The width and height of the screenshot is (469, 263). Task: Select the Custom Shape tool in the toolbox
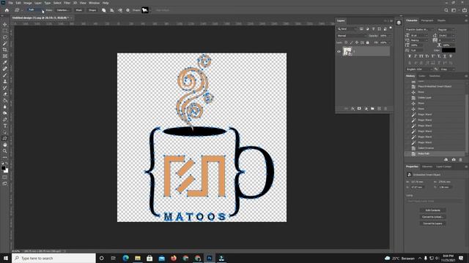5,138
